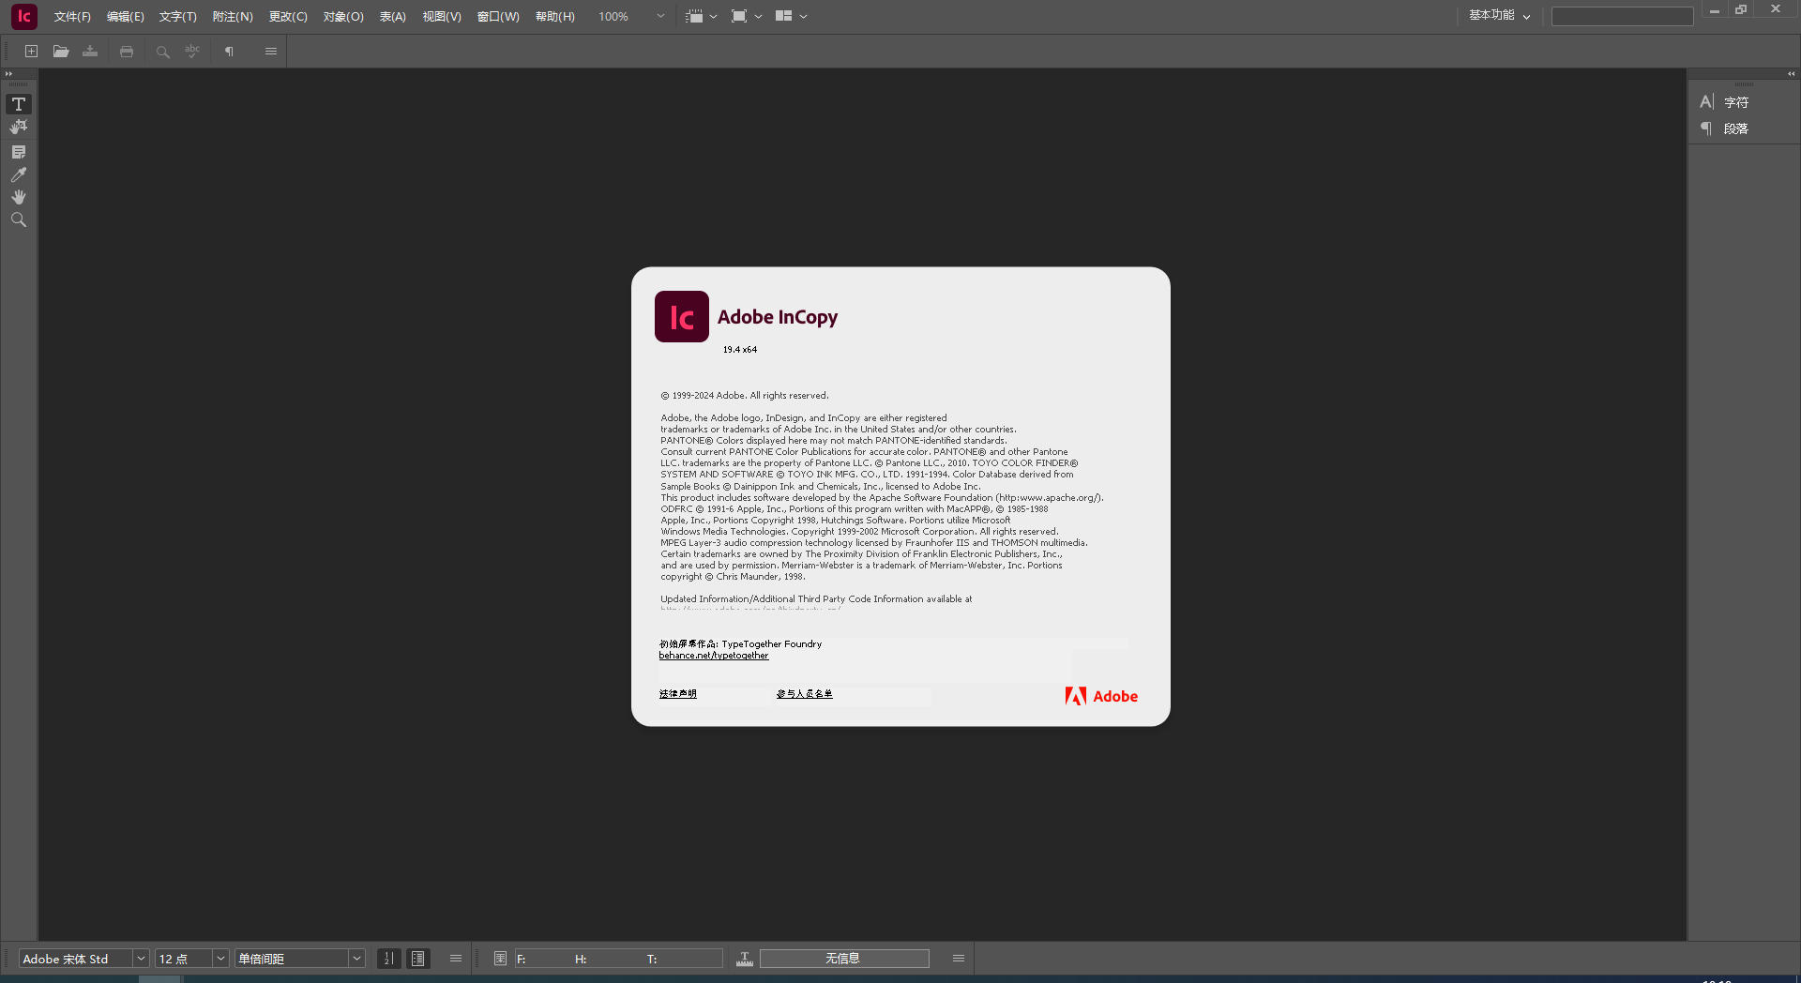Open the top toolbar options menu icon
The image size is (1801, 983).
[x=271, y=52]
